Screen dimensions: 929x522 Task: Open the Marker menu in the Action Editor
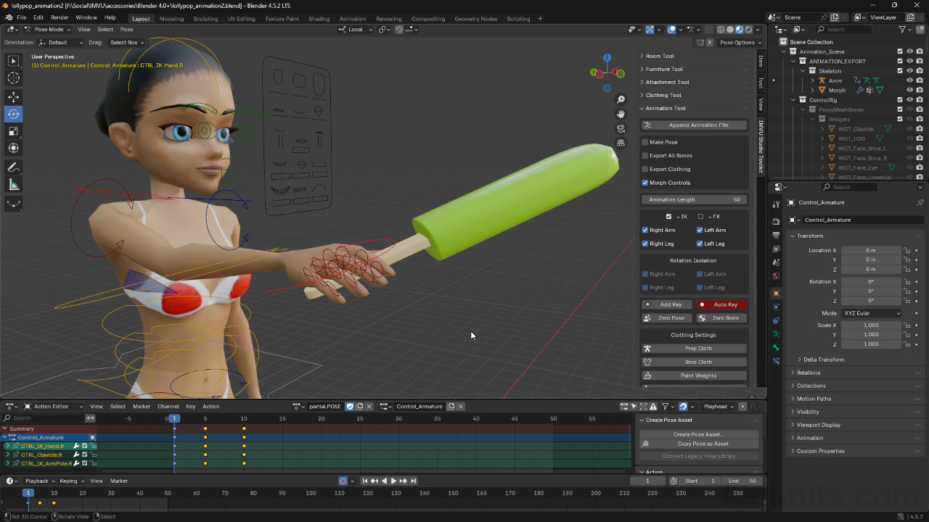(x=142, y=406)
